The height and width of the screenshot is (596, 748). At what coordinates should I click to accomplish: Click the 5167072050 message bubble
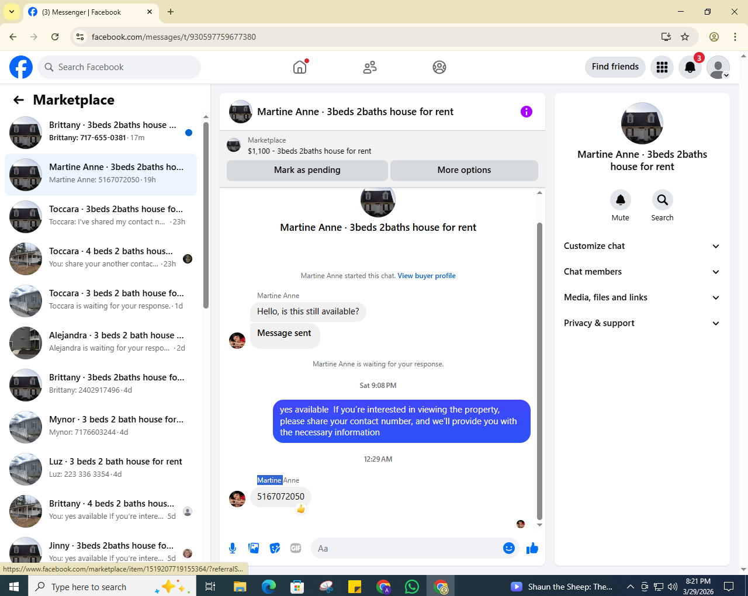280,497
